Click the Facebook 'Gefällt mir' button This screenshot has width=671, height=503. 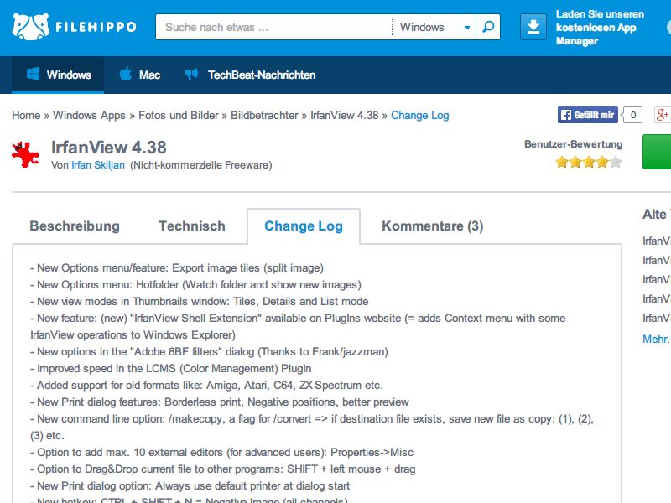(x=588, y=115)
